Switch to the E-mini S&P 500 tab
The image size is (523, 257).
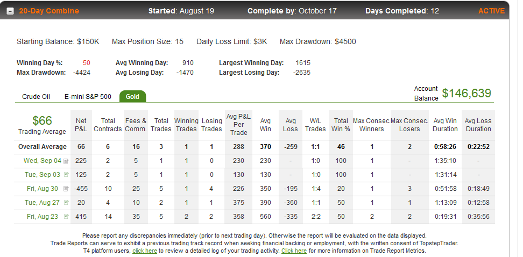[x=88, y=97]
